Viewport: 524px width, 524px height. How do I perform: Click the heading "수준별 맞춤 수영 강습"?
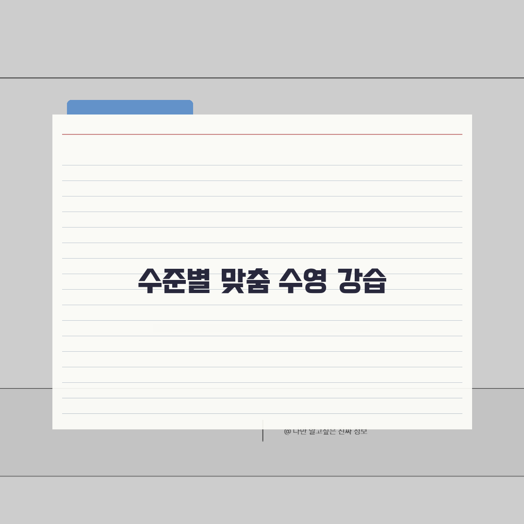262,281
